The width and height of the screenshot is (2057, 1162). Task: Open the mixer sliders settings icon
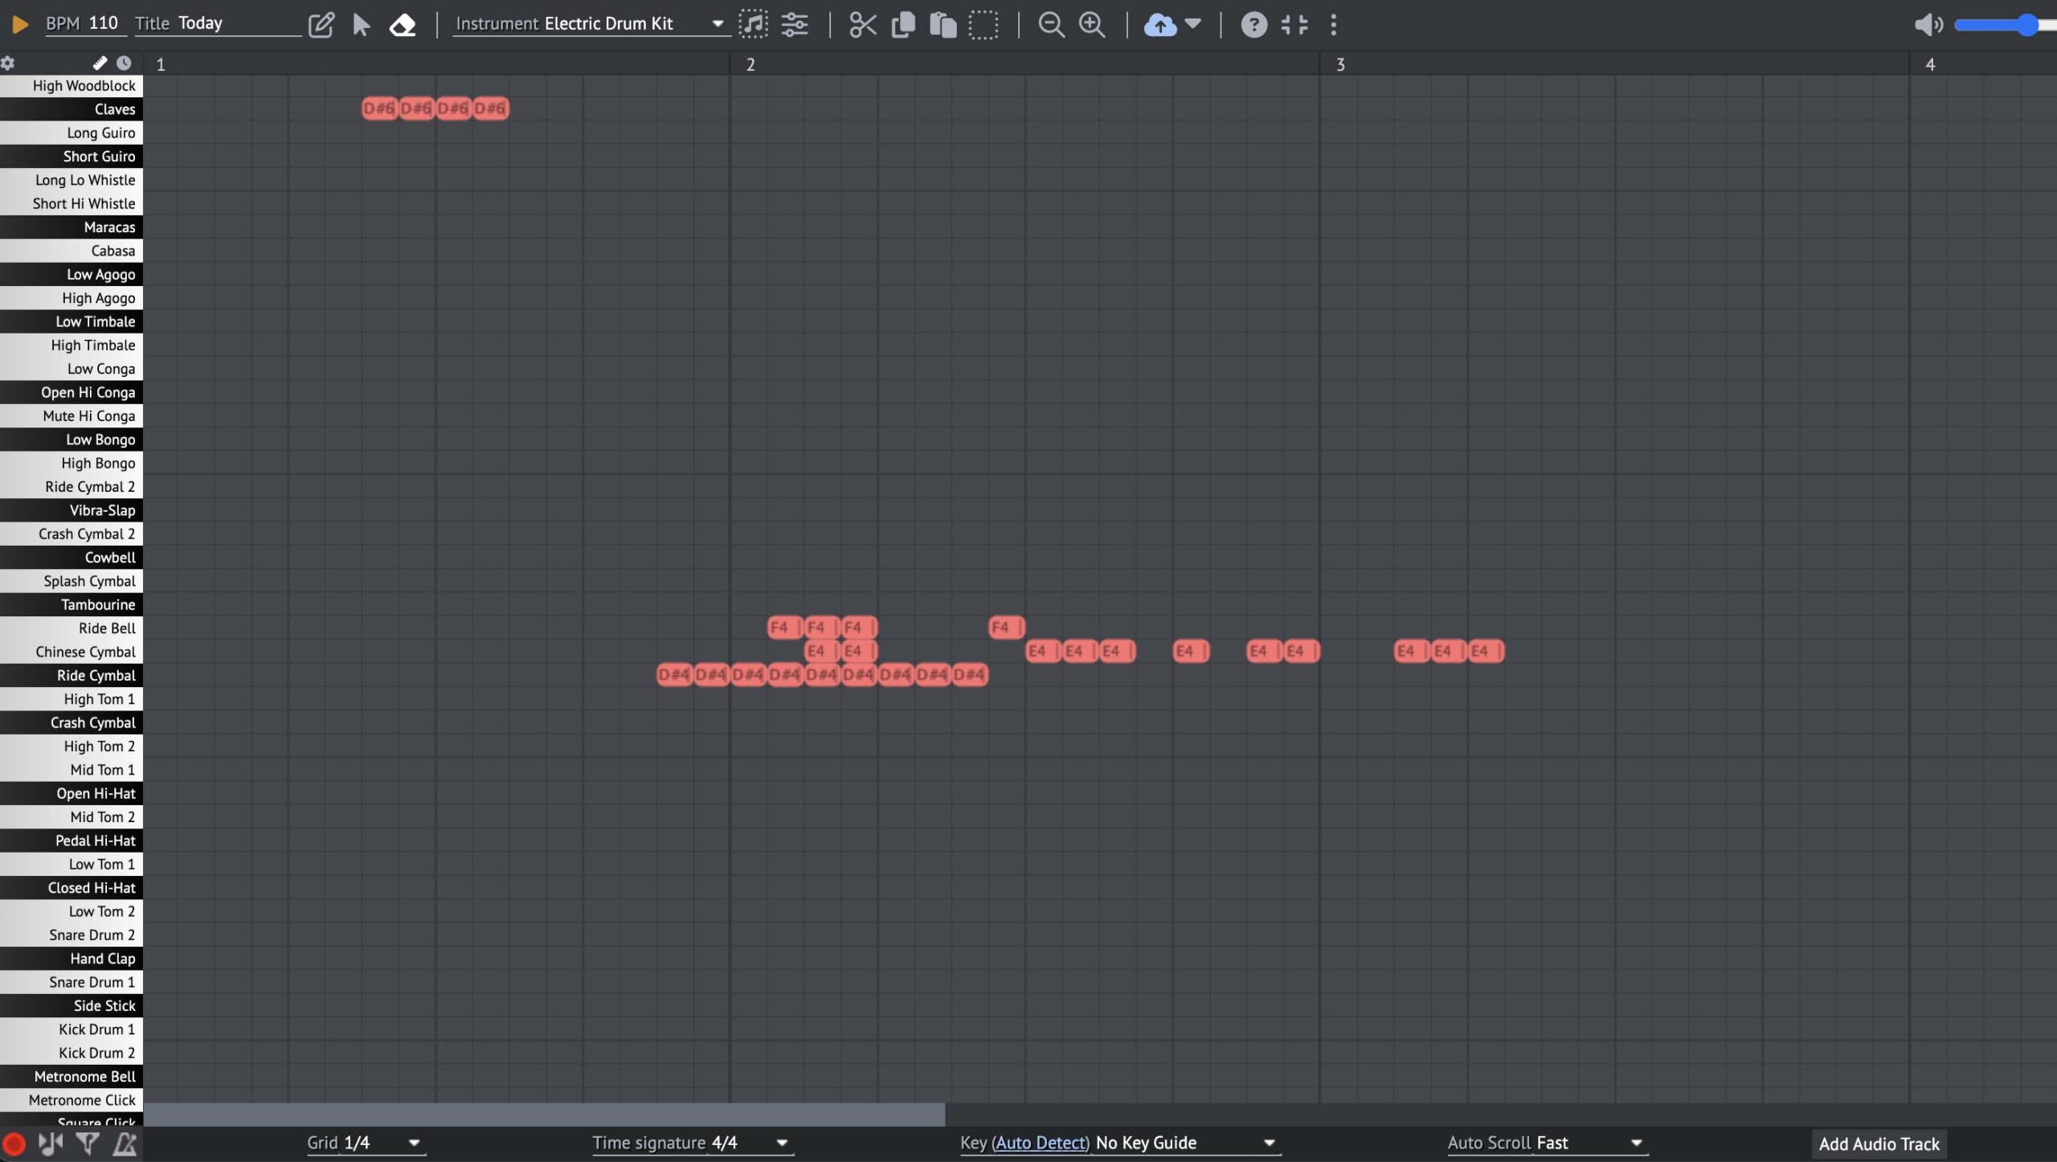click(795, 24)
